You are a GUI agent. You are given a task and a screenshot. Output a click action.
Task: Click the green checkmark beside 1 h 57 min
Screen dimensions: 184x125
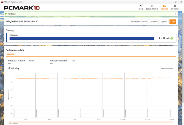172,38
